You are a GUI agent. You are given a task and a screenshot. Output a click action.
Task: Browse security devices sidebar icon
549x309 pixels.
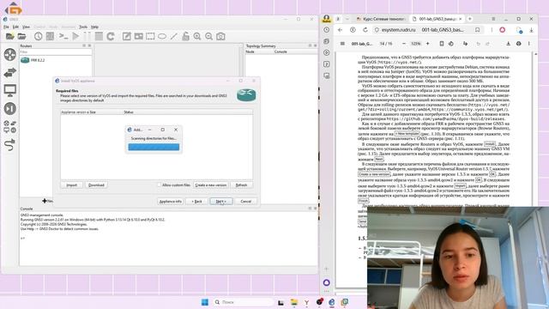coord(9,109)
